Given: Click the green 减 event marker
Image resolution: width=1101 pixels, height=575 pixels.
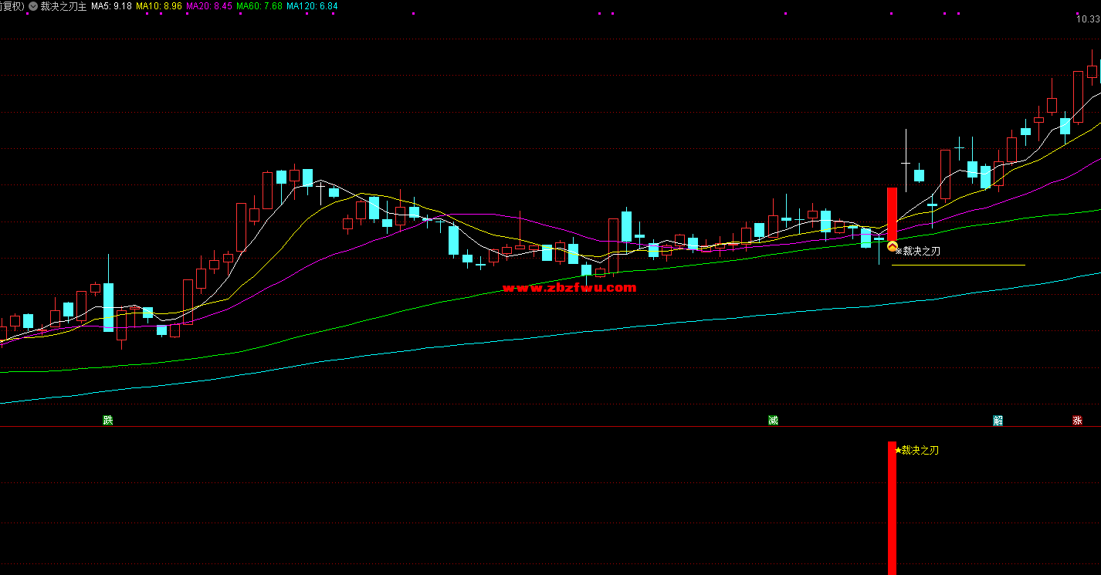Looking at the screenshot, I should (x=773, y=420).
